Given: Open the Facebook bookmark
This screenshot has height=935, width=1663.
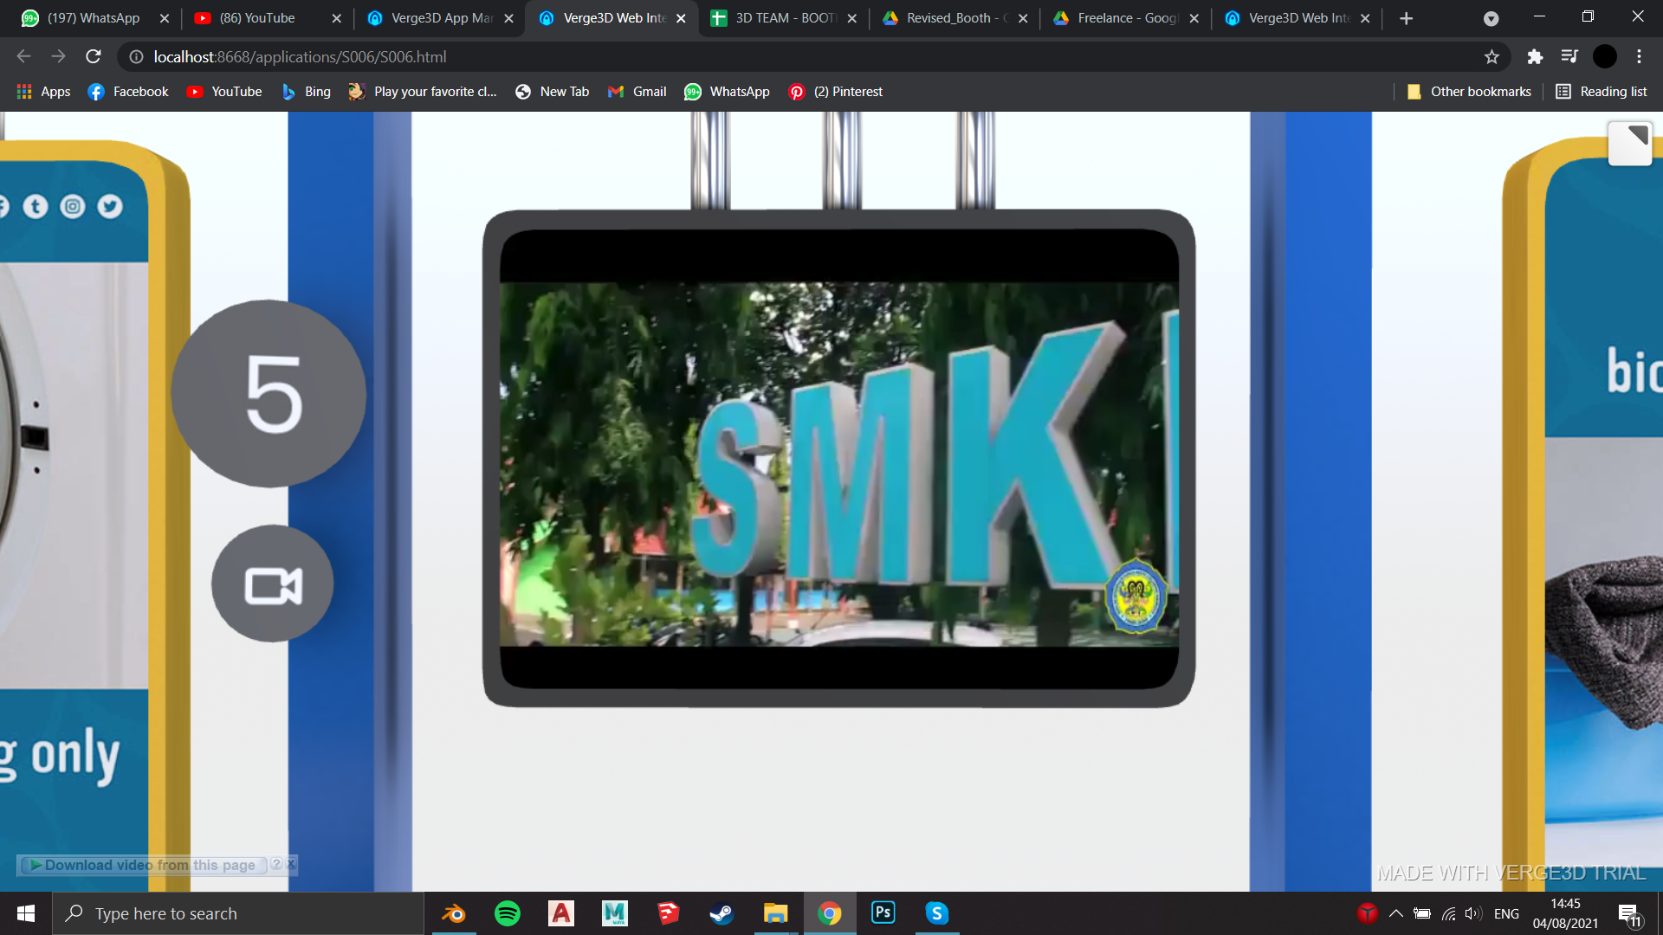Looking at the screenshot, I should (128, 92).
